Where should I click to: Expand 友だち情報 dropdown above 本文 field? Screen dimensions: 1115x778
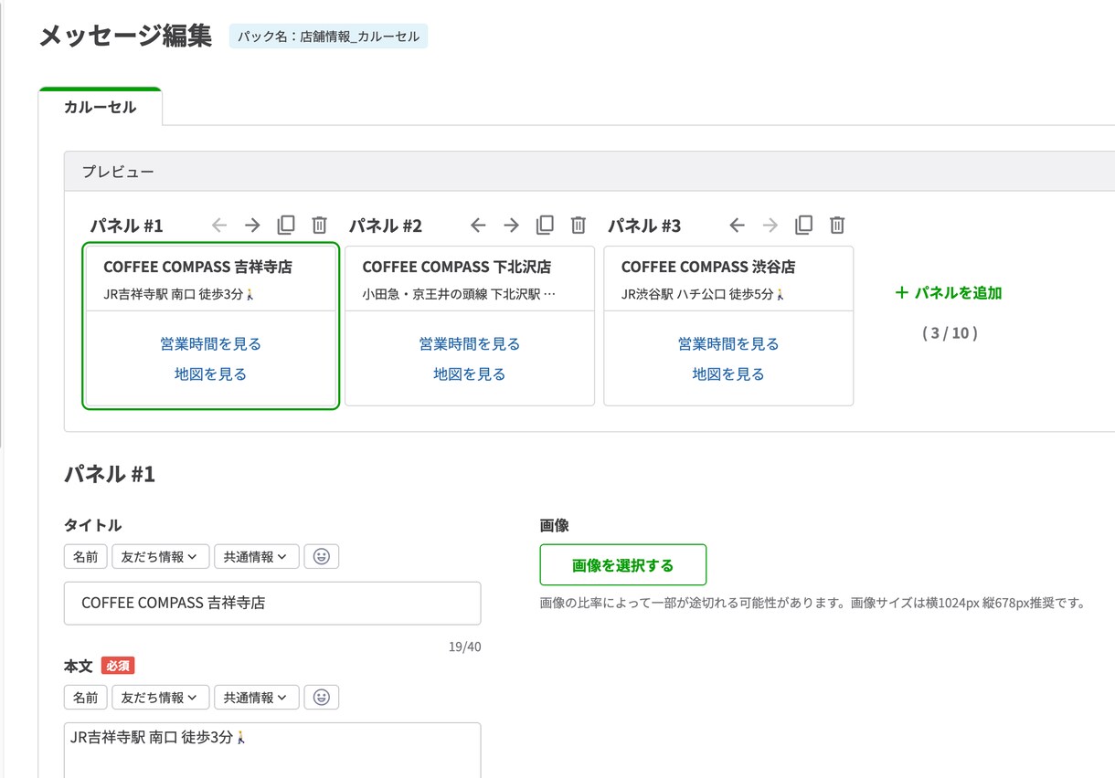pyautogui.click(x=161, y=697)
